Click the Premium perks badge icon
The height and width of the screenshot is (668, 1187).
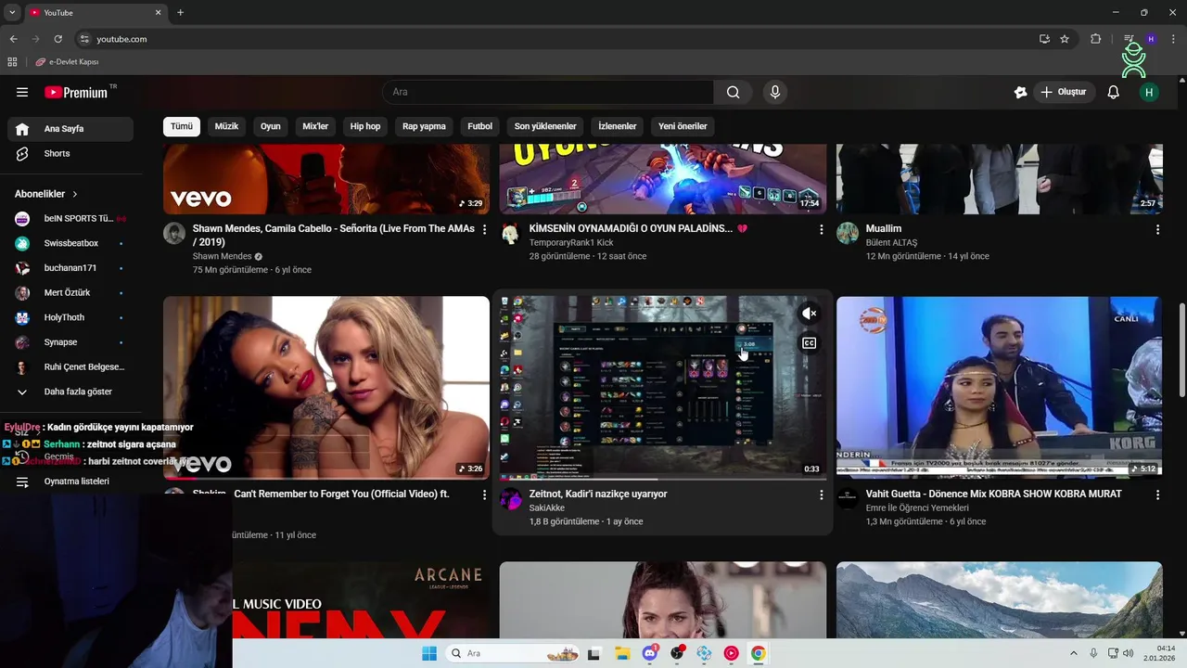[x=1021, y=92]
